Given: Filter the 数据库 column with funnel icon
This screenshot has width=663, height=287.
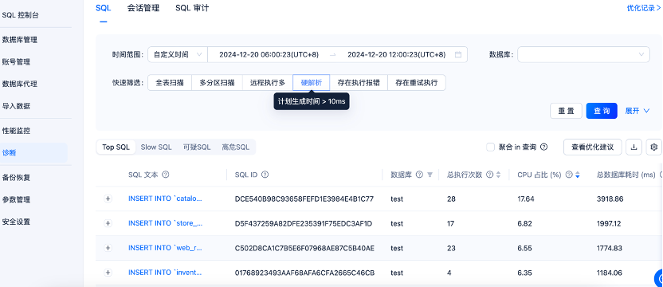Looking at the screenshot, I should click(430, 175).
